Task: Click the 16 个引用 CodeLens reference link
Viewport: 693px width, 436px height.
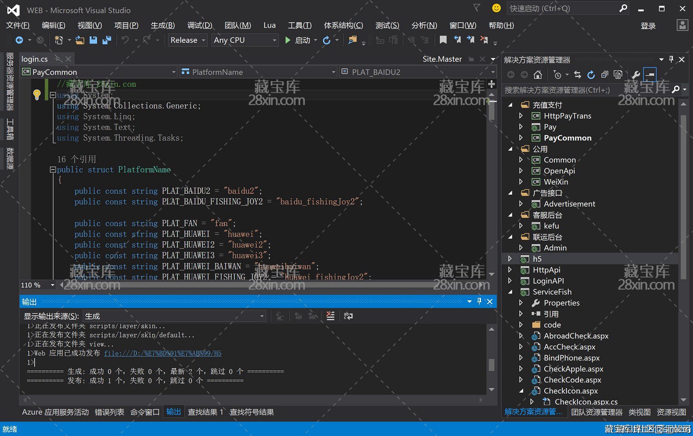Action: click(77, 159)
